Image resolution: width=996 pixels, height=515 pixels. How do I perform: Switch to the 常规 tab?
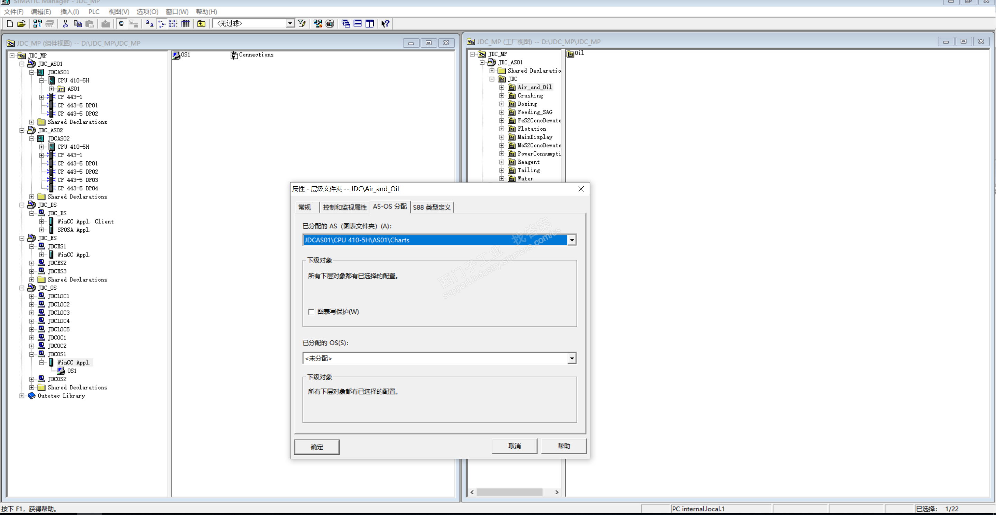[x=305, y=207]
